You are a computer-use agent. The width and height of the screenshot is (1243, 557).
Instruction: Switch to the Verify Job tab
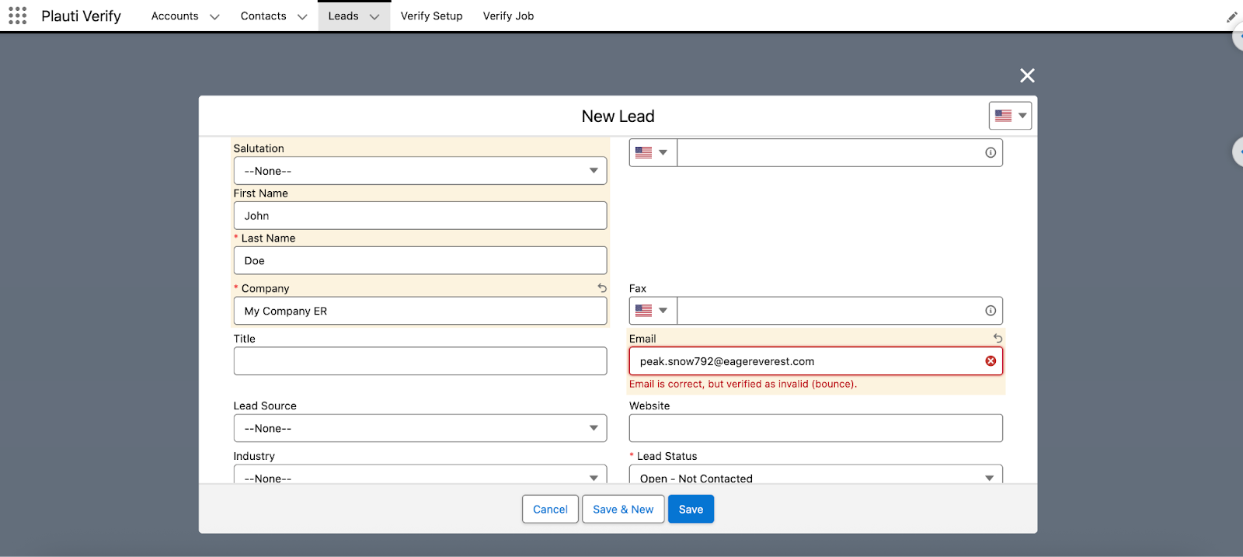[x=508, y=16]
